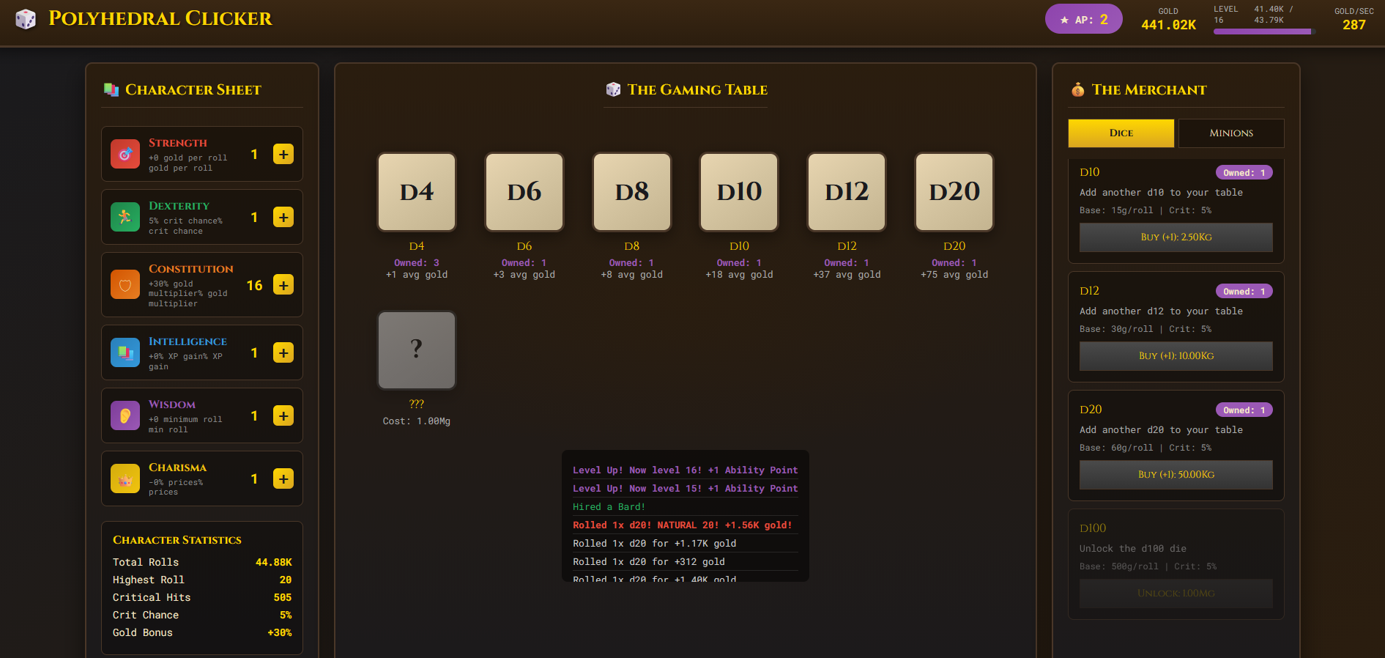Click the Strength stat icon
This screenshot has height=658, width=1385.
point(125,154)
